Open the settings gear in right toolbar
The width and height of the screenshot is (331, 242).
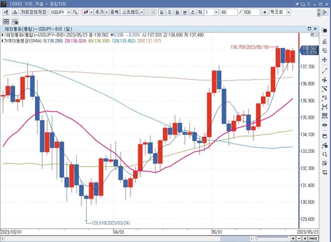point(324,30)
